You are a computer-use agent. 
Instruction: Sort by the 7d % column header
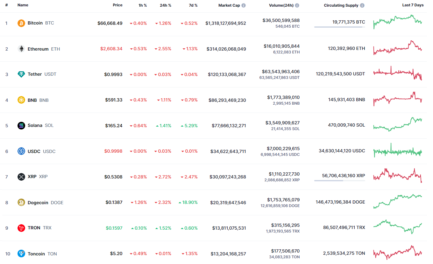[192, 5]
